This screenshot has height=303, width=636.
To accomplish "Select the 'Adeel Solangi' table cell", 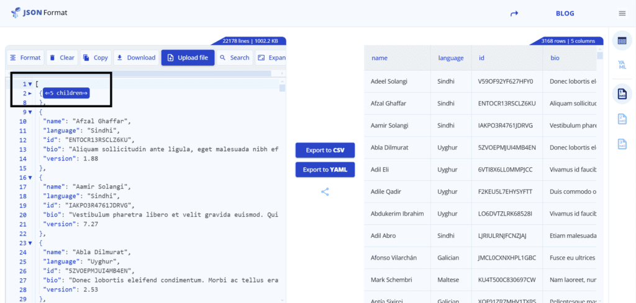I will click(x=397, y=81).
